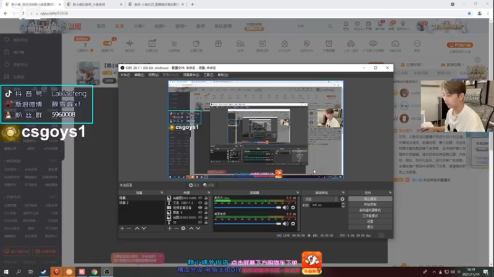
Task: Mute the 麦克风/Aux audio channel
Action: click(285, 207)
